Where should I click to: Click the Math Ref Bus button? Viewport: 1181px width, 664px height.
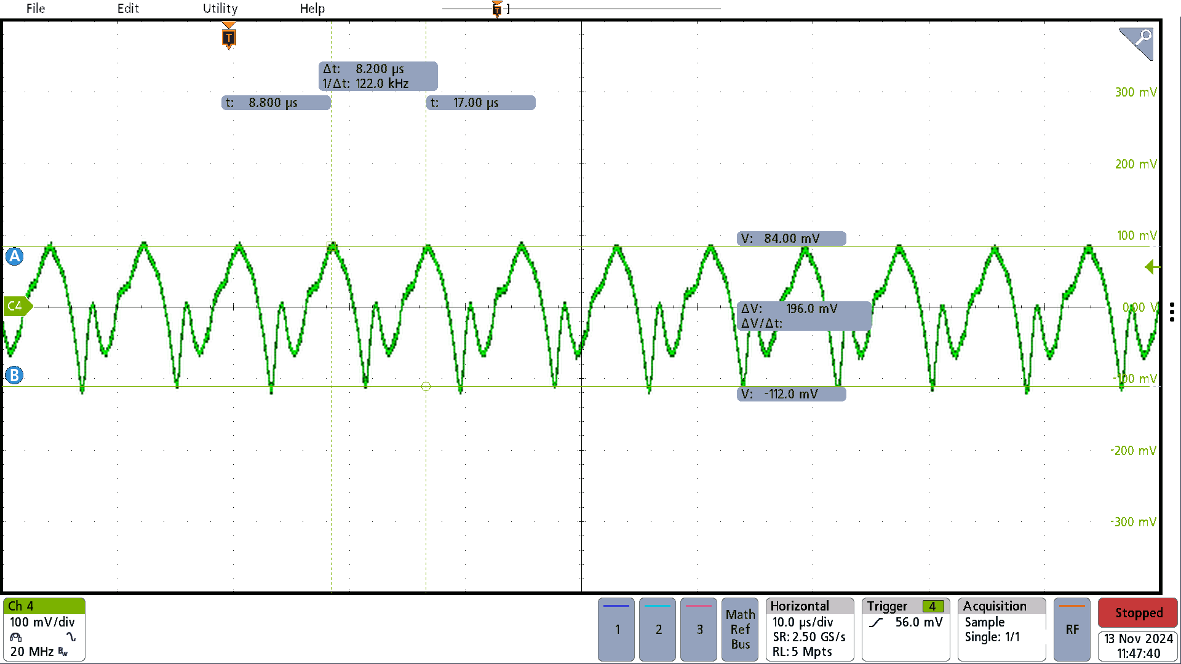740,630
